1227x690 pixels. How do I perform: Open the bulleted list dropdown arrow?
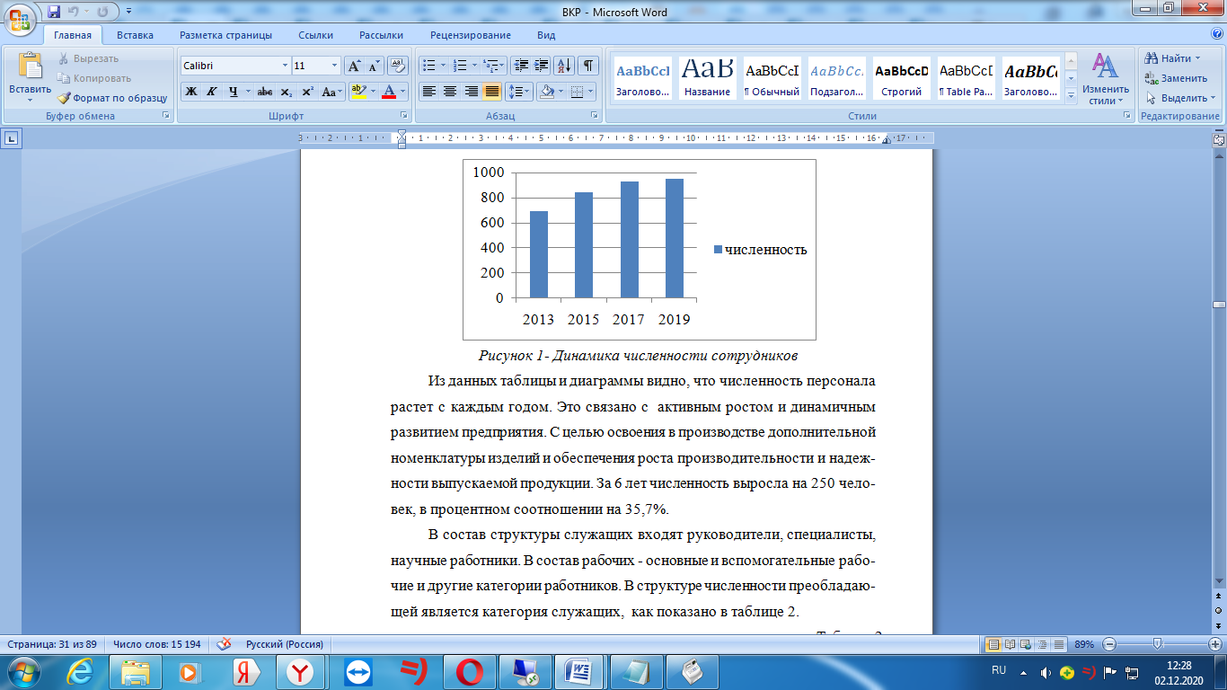tap(444, 66)
